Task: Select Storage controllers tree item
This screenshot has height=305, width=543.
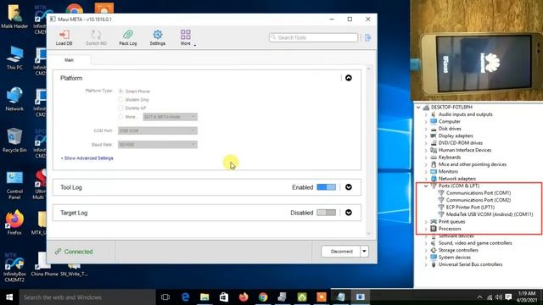Action: coord(458,250)
